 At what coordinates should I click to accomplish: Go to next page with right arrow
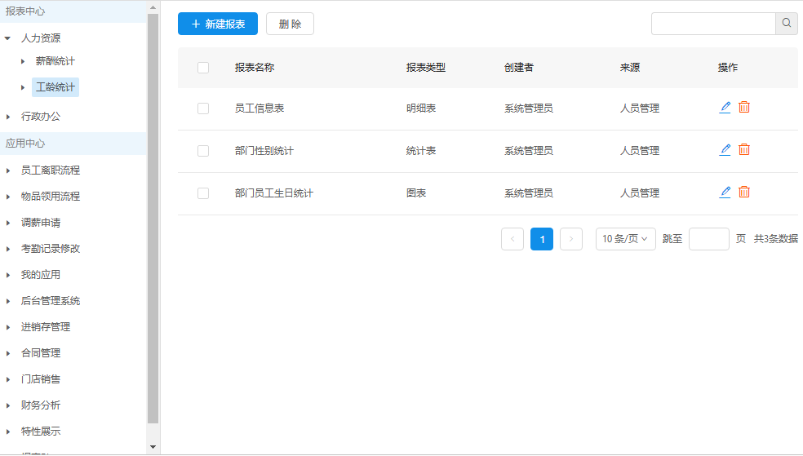point(571,239)
